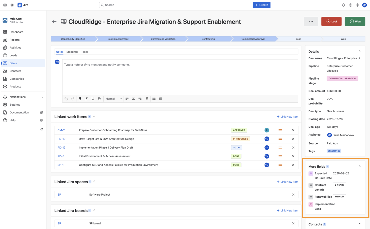
Task: Insert a numbered list in the note
Action: click(160, 99)
